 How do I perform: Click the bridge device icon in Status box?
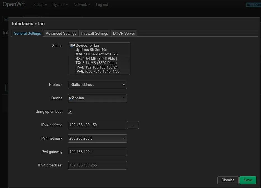[x=72, y=45]
